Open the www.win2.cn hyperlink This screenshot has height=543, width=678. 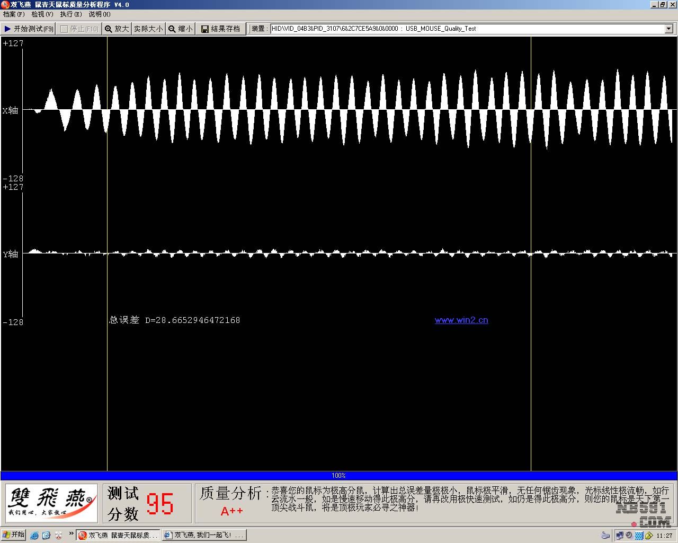461,320
